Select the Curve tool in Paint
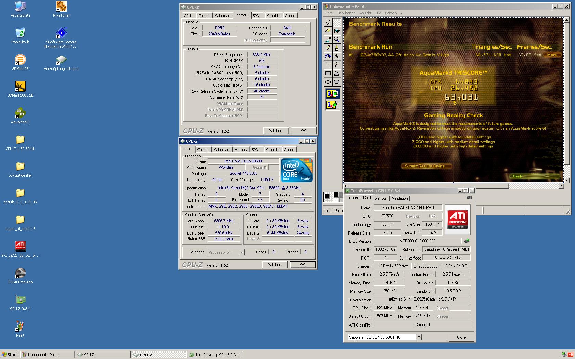575x359 pixels. pyautogui.click(x=336, y=65)
